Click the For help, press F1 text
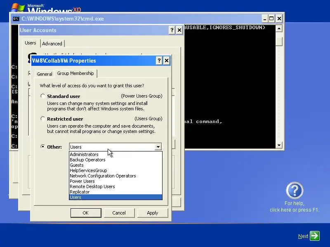The width and height of the screenshot is (330, 247). pyautogui.click(x=294, y=207)
